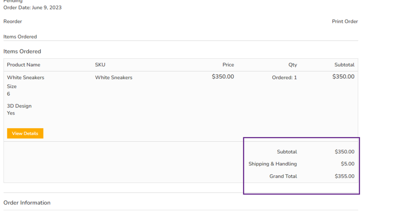
Task: Open Print Order link
Action: click(345, 21)
